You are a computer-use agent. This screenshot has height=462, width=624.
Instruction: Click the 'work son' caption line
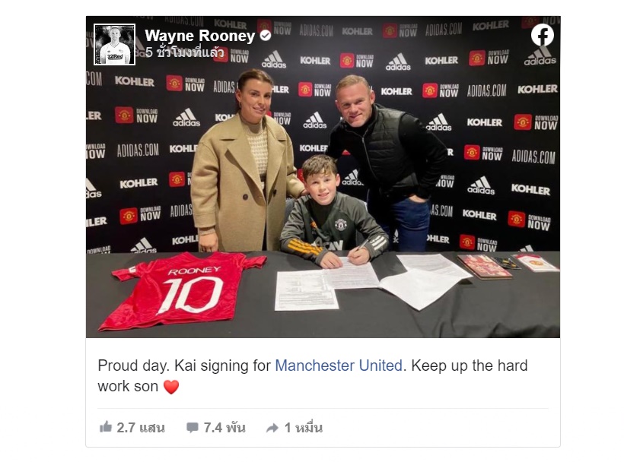click(128, 387)
